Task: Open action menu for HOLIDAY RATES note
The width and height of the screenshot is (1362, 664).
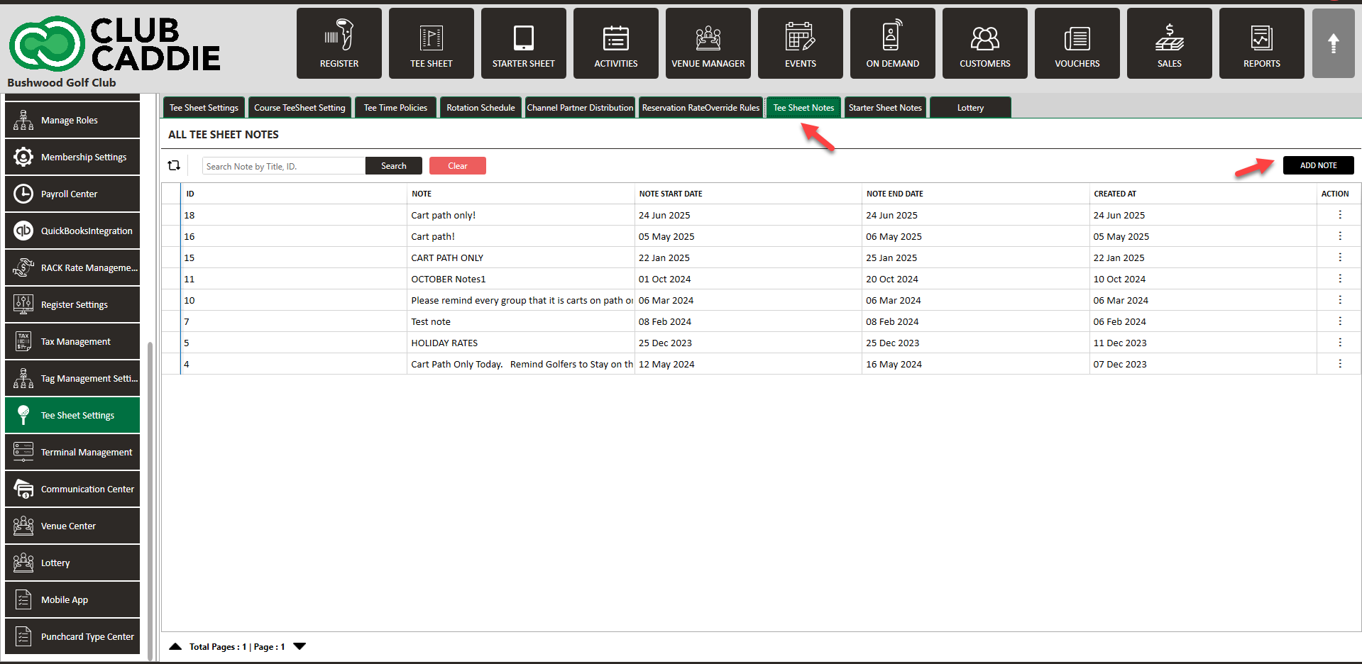Action: [x=1339, y=343]
